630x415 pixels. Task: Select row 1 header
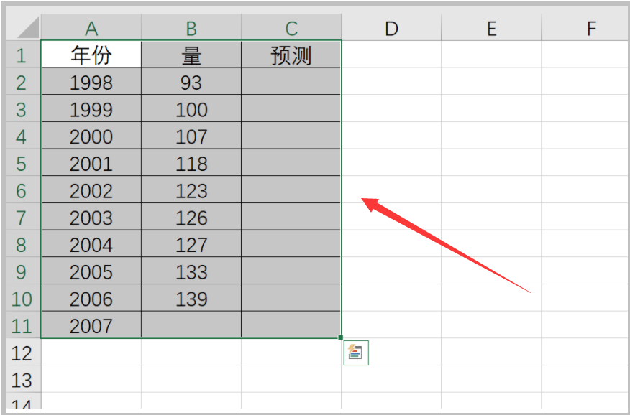click(x=23, y=54)
